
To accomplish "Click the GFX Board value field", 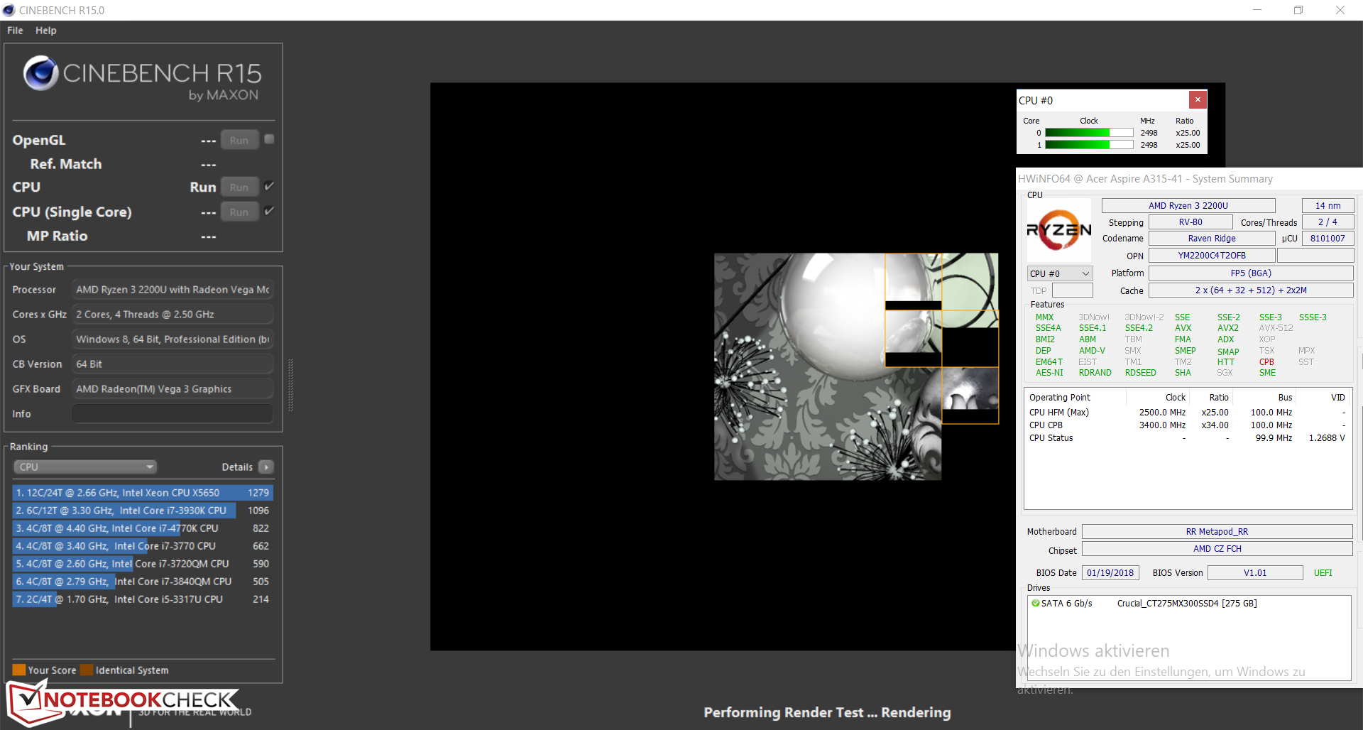I will pos(173,388).
